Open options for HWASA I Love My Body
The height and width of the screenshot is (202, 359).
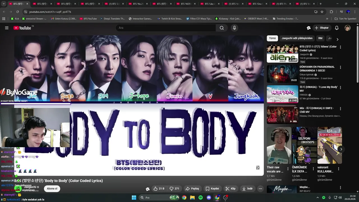coord(340,88)
